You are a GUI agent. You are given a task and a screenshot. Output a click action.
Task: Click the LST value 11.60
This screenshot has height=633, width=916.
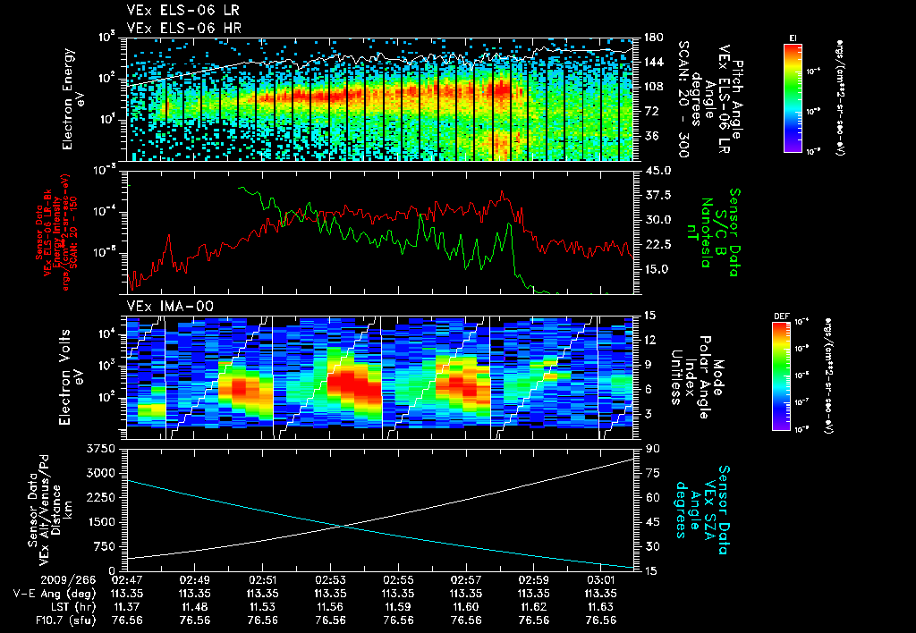(x=466, y=607)
